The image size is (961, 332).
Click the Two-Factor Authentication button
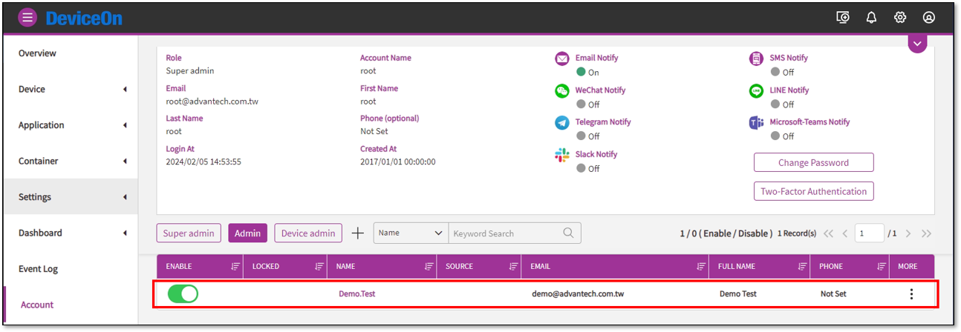pyautogui.click(x=813, y=191)
